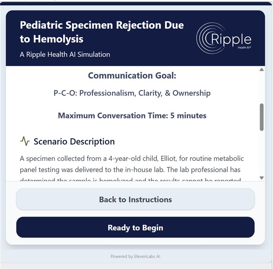Start the simulation with Ready to Begin
The width and height of the screenshot is (273, 269).
tap(135, 227)
